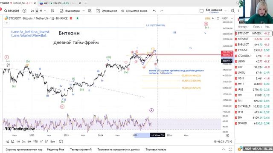Open Торговля на исторических данных tab

(119, 149)
